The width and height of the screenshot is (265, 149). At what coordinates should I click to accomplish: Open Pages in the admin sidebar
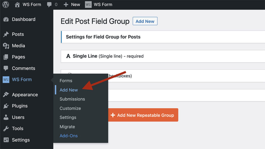(18, 57)
